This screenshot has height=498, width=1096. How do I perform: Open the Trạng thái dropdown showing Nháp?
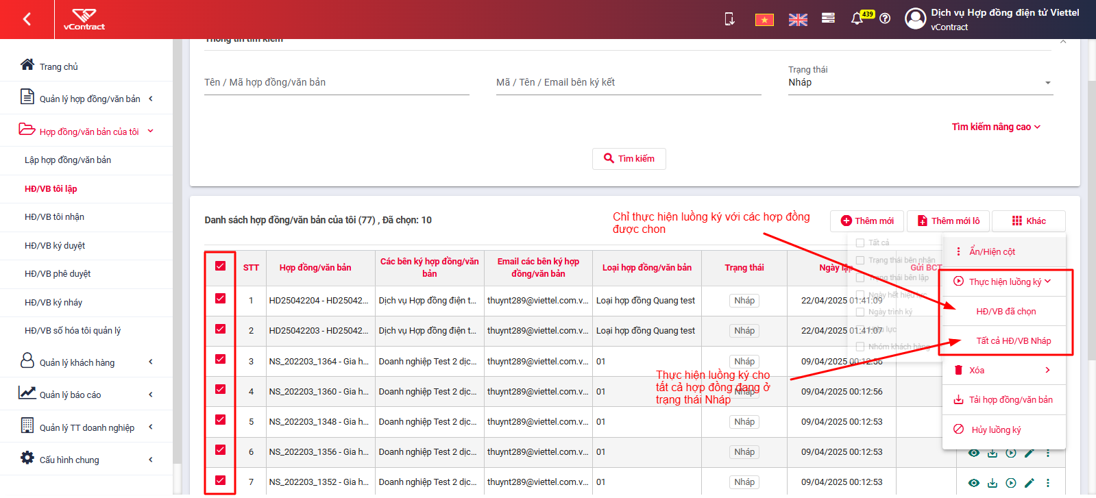coord(920,82)
